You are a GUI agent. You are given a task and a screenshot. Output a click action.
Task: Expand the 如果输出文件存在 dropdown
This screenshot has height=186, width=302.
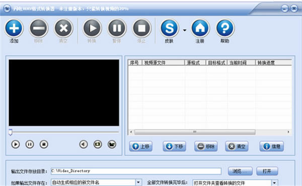138,182
